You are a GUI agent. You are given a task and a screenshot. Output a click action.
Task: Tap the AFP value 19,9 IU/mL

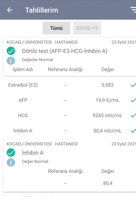pyautogui.click(x=107, y=100)
